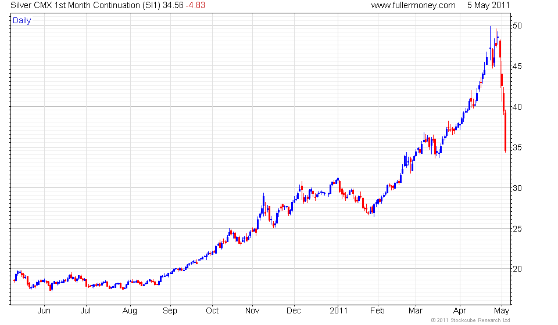Select the Jun month axis label
Viewport: 558px width, 325px height.
(x=44, y=311)
